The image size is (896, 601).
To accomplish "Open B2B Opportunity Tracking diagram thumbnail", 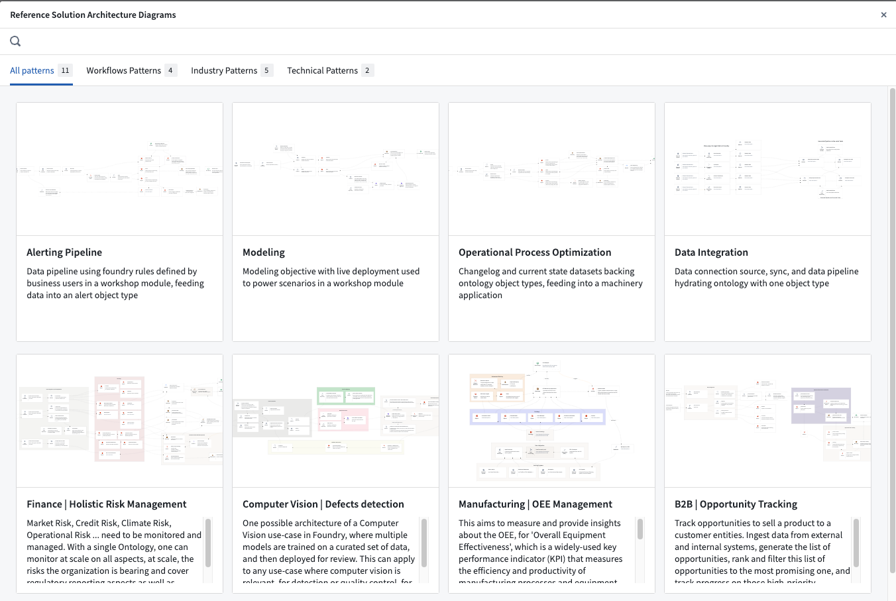I will tap(768, 421).
